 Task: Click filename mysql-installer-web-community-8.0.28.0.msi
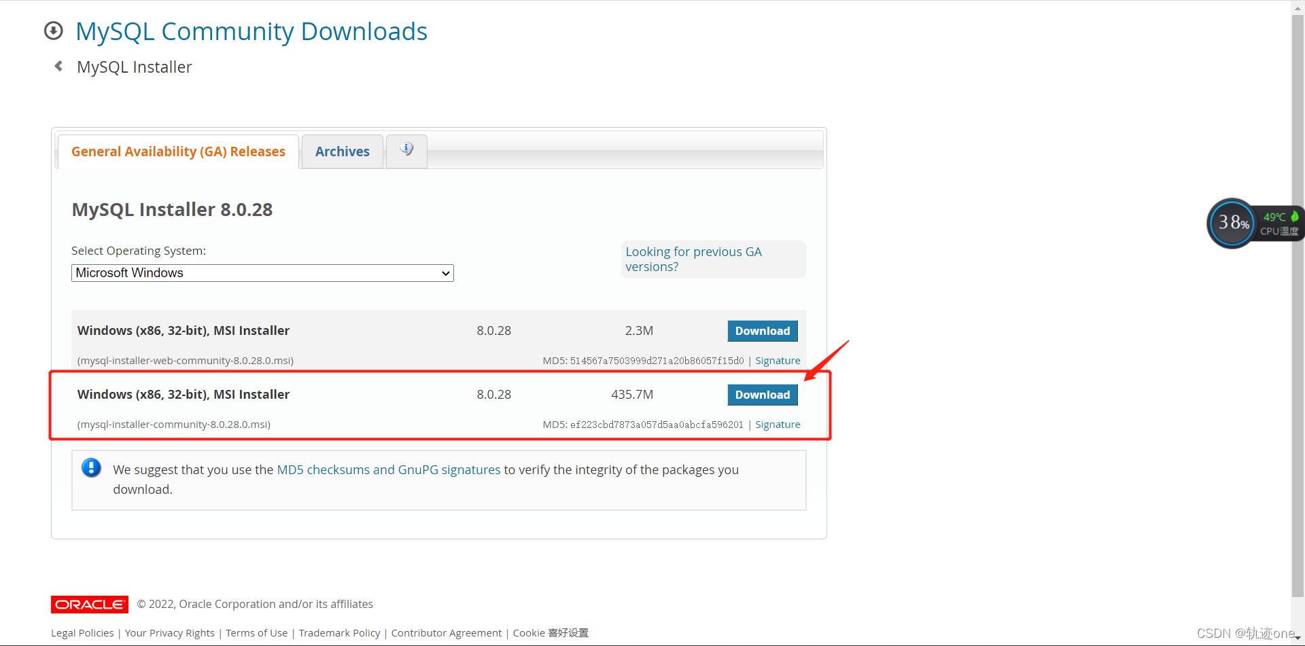[x=186, y=361]
